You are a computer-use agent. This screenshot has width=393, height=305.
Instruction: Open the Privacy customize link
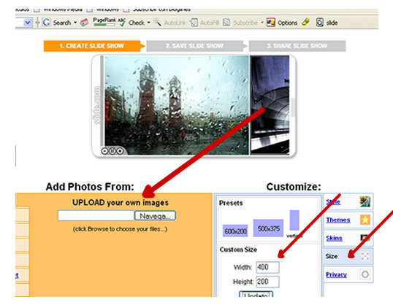click(336, 274)
